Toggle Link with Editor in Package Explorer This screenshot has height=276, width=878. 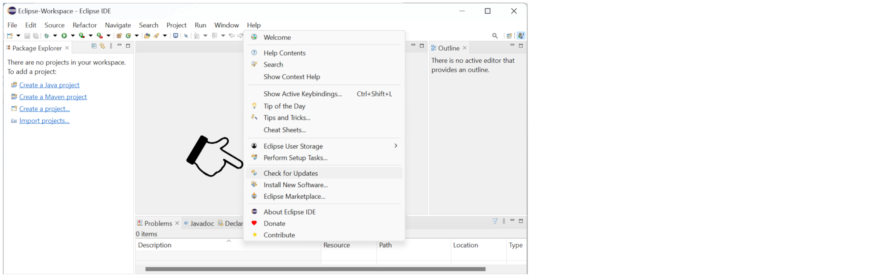(102, 46)
